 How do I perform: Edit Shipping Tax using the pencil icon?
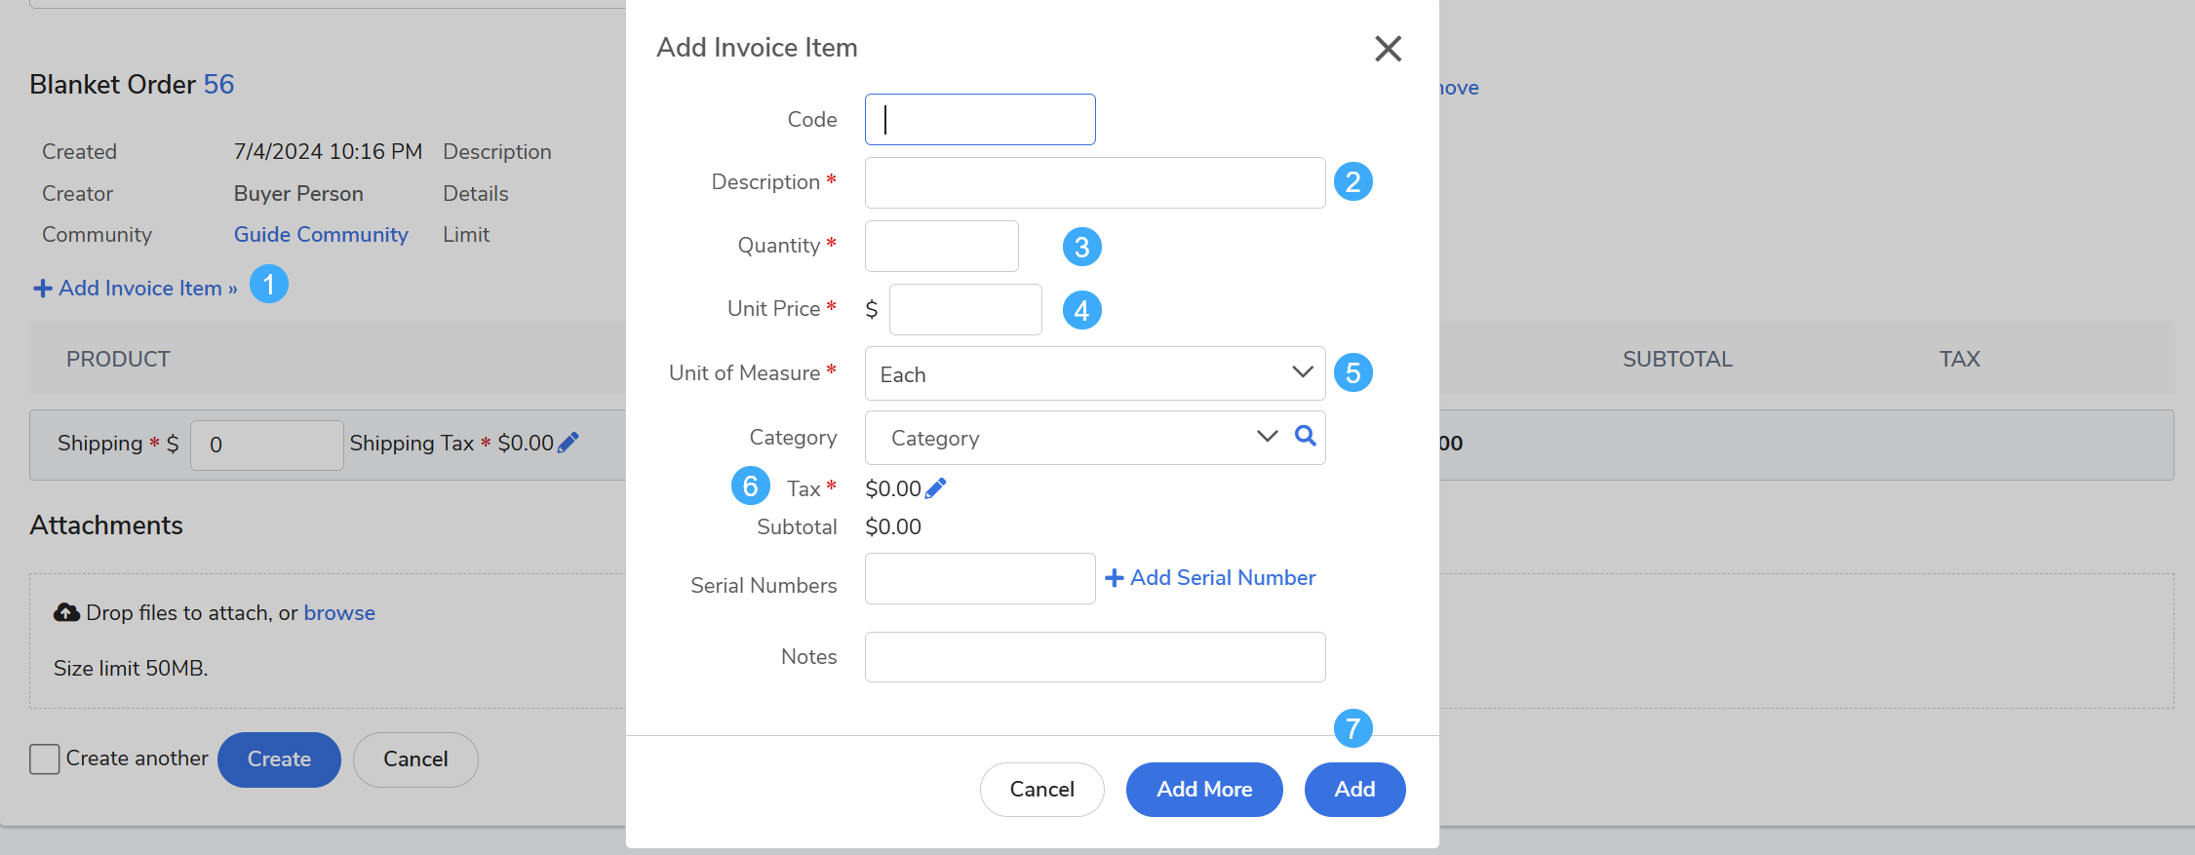point(568,443)
